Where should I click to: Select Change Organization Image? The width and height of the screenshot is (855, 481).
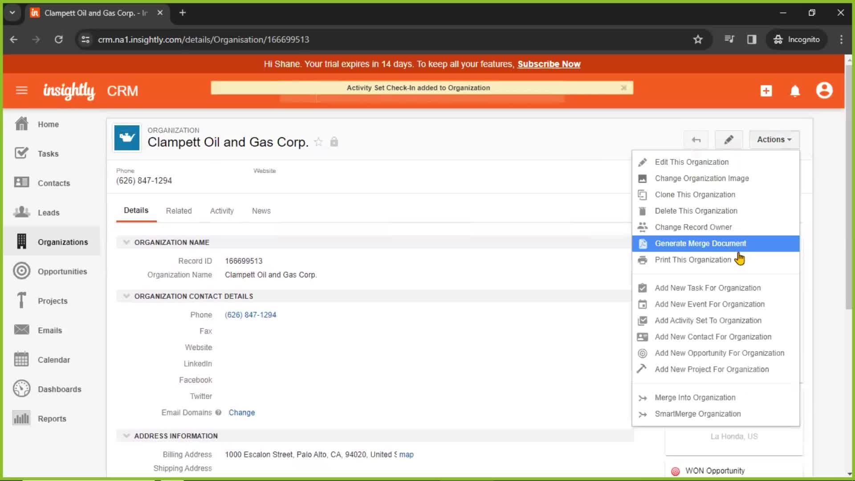point(716,178)
